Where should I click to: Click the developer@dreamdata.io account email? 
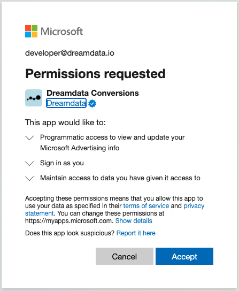point(70,53)
